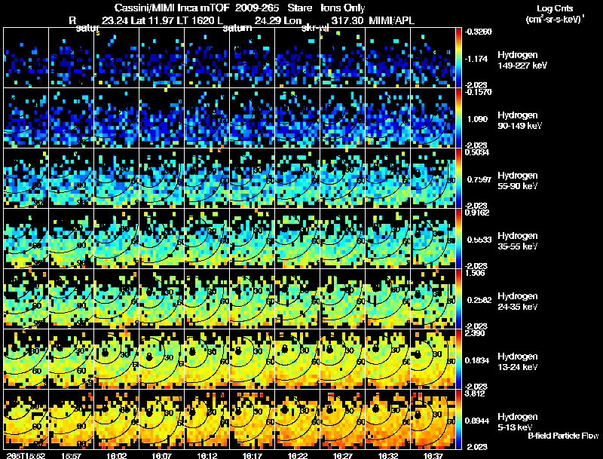Open the 24-35 keV image panel at 16:02

(117, 298)
